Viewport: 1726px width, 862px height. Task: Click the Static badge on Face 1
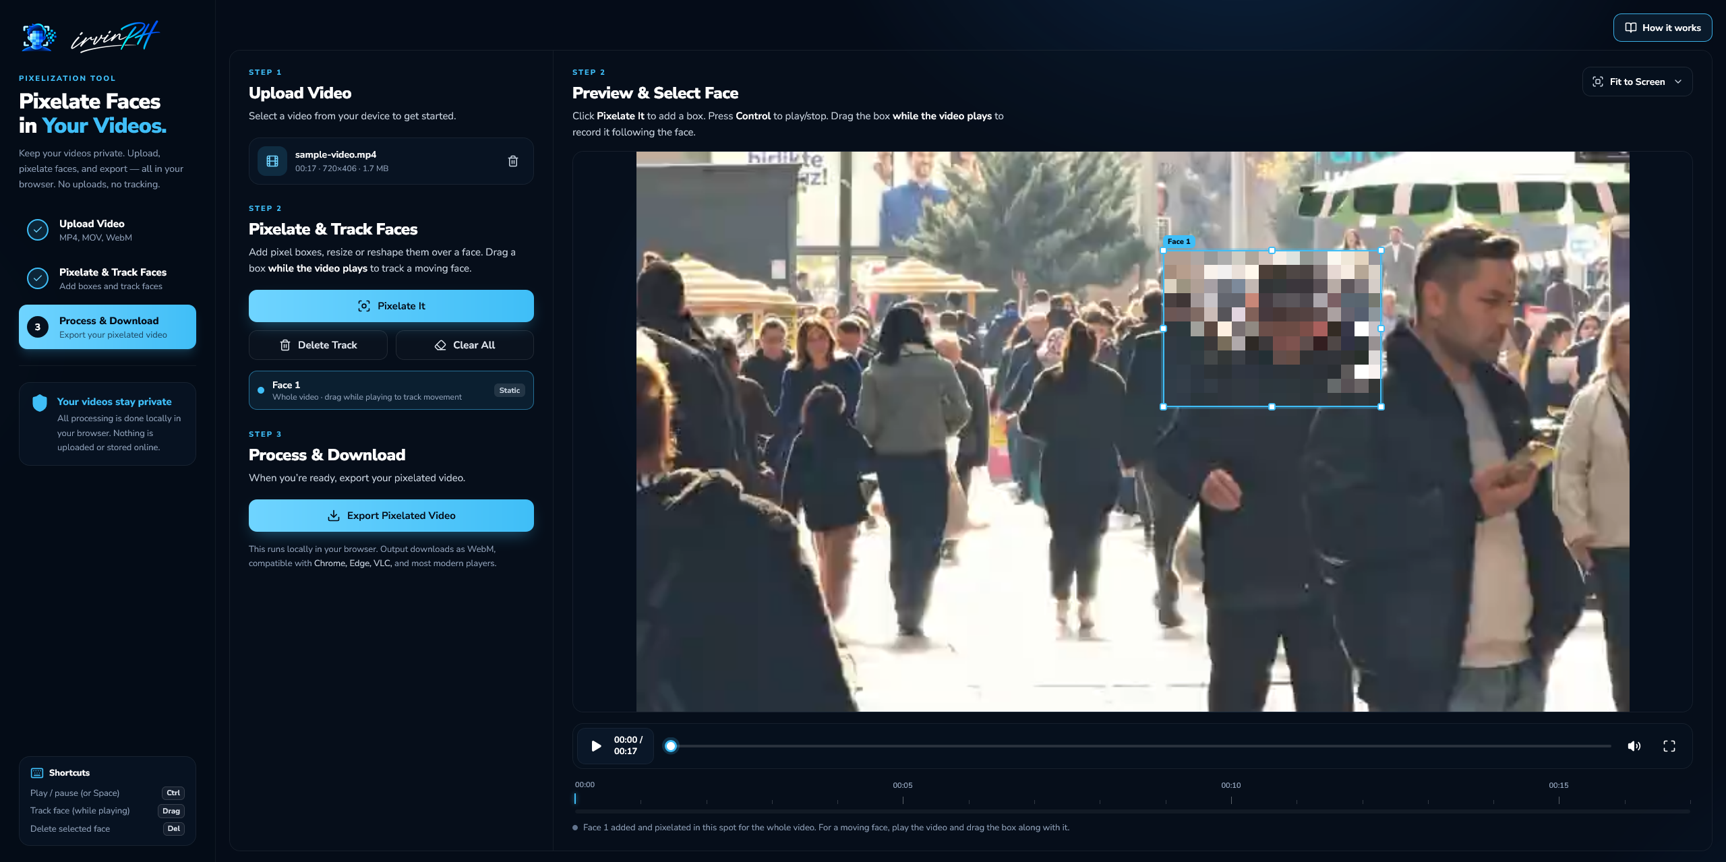click(x=510, y=390)
